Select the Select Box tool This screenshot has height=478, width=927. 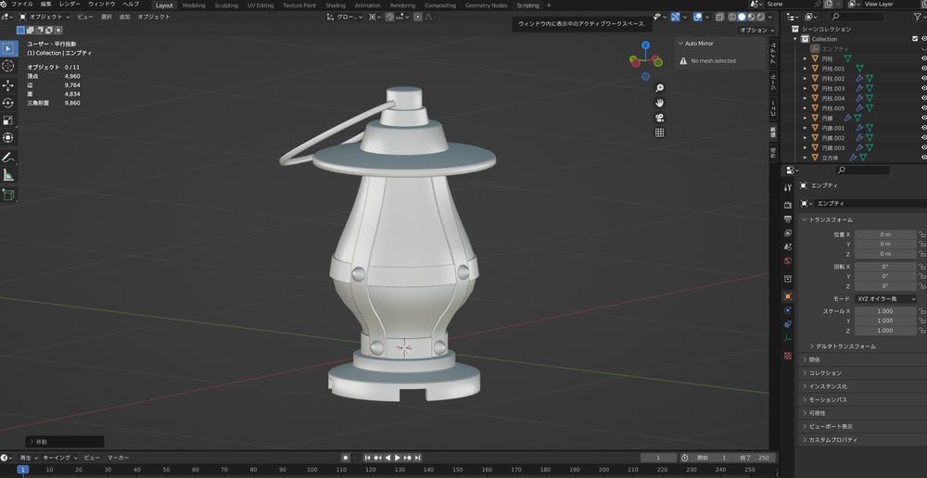coord(8,48)
